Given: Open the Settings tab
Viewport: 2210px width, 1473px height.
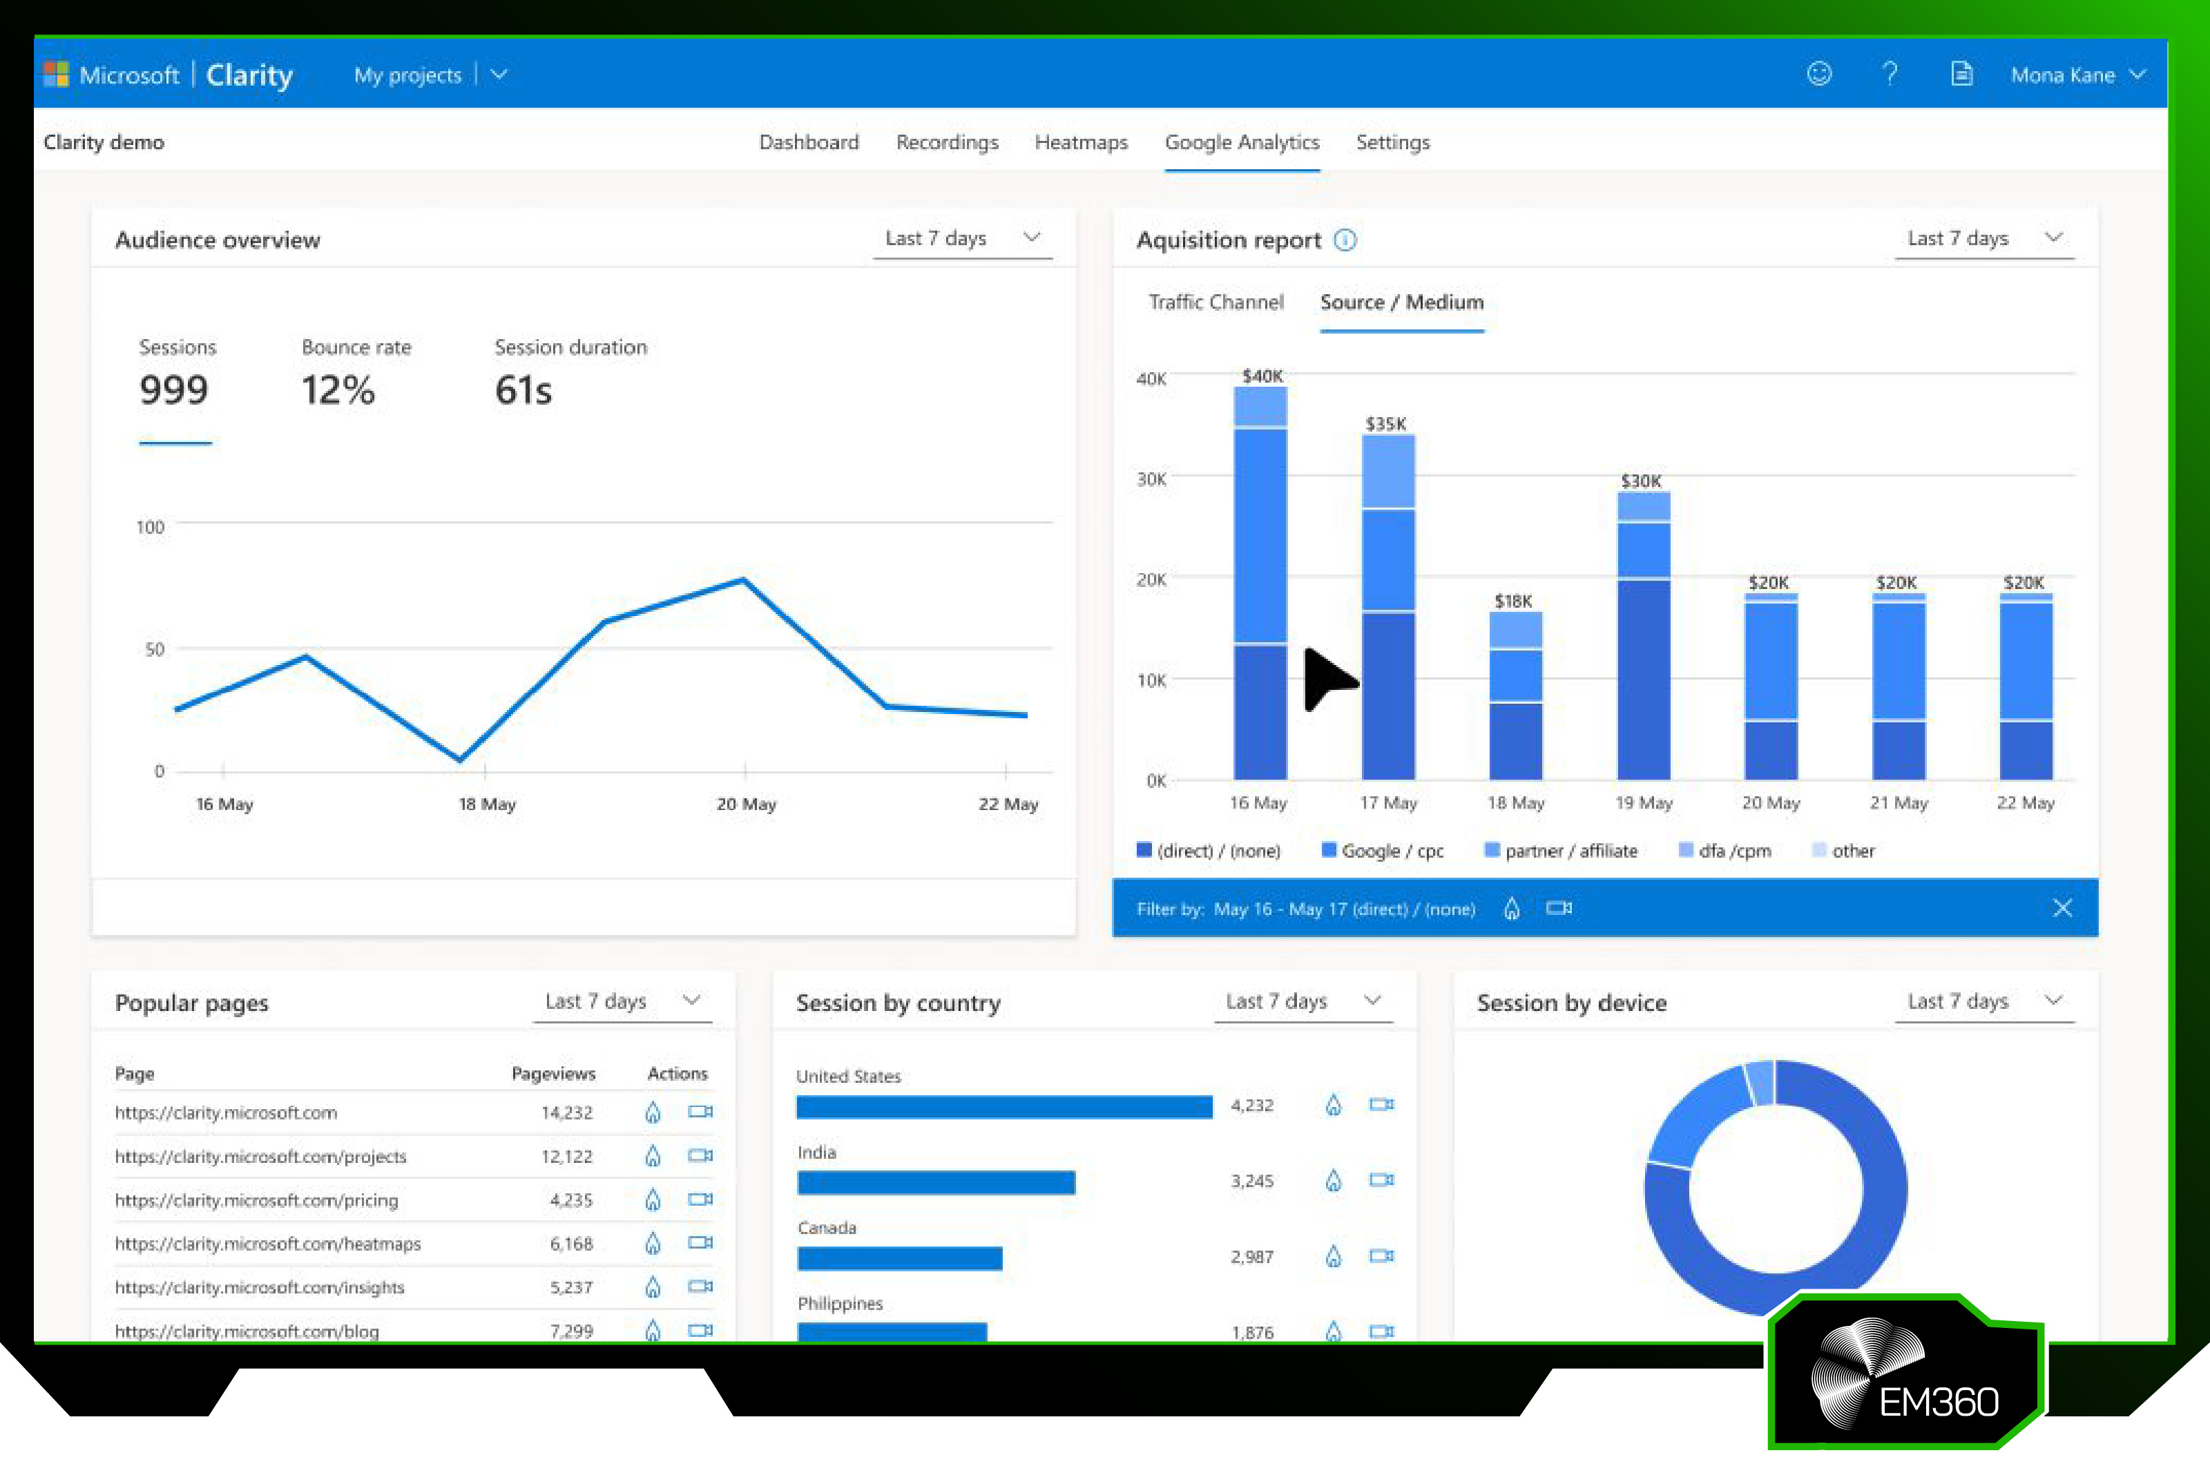Looking at the screenshot, I should [1393, 142].
